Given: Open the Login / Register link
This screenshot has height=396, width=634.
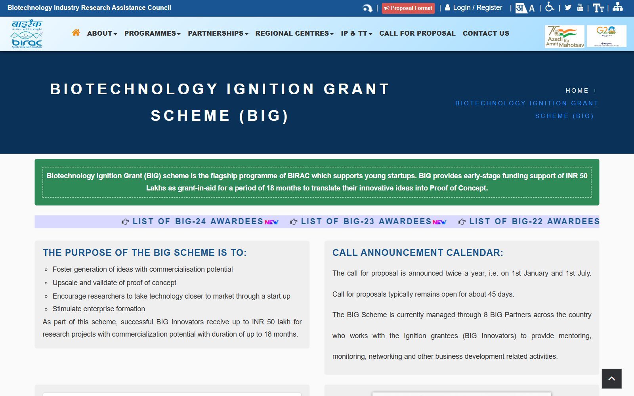Looking at the screenshot, I should point(474,8).
